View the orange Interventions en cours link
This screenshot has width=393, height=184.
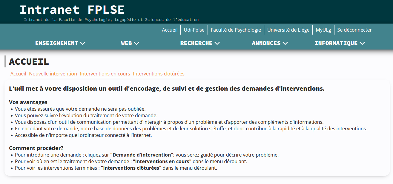105,74
